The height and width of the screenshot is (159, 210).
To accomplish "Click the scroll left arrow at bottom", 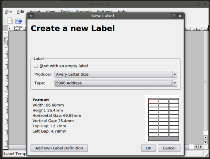I will (x=196, y=147).
